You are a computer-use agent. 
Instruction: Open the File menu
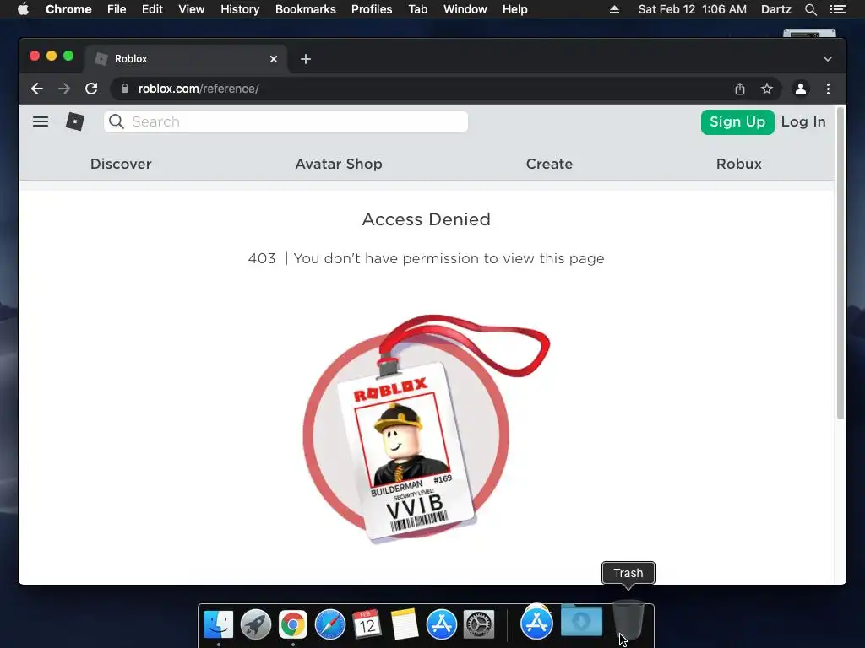click(117, 9)
